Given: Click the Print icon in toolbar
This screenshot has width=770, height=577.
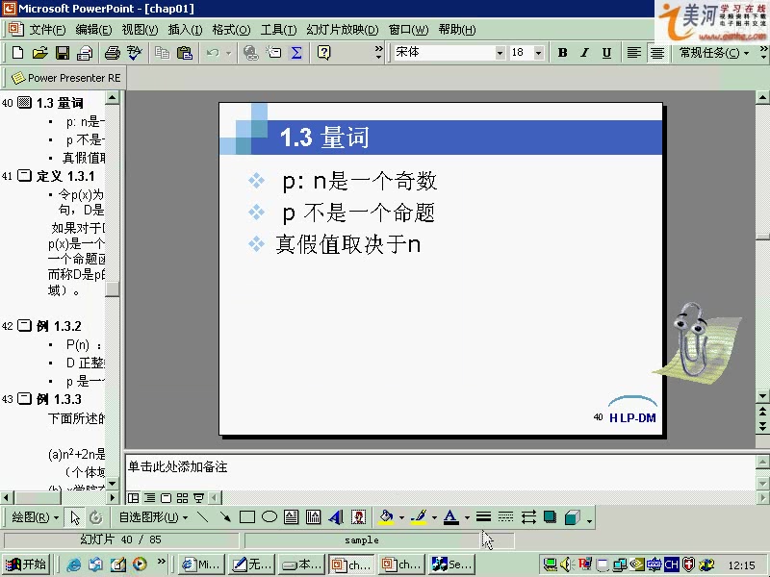Looking at the screenshot, I should (113, 53).
